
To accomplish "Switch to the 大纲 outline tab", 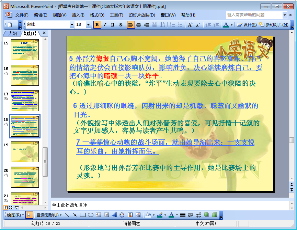I will point(12,34).
